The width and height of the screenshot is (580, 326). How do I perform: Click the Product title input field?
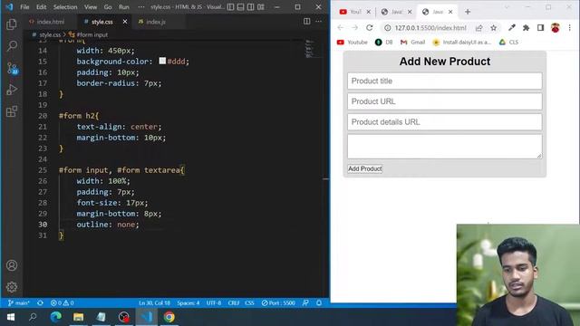(445, 81)
